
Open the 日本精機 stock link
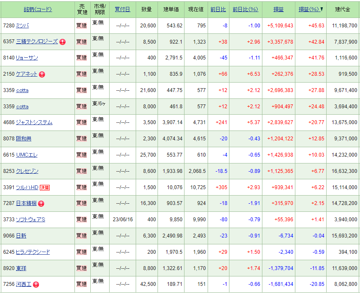[x=26, y=203]
